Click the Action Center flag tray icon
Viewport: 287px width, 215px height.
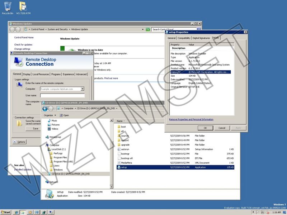tap(258, 212)
